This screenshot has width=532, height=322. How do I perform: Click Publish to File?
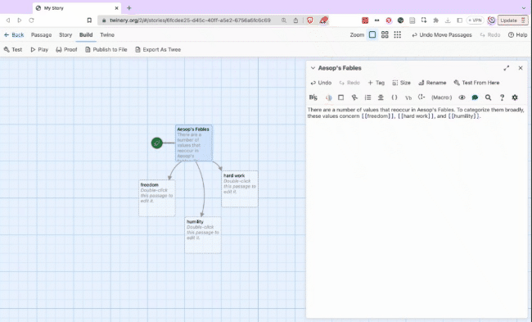[x=106, y=50]
